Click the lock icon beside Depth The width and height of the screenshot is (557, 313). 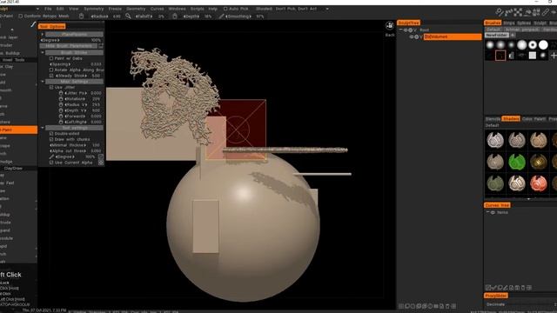point(174,16)
